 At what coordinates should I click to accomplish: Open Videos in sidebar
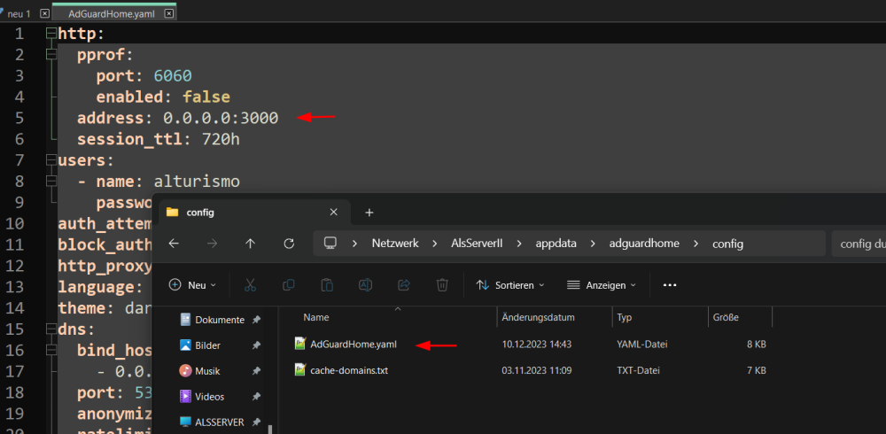(x=210, y=397)
